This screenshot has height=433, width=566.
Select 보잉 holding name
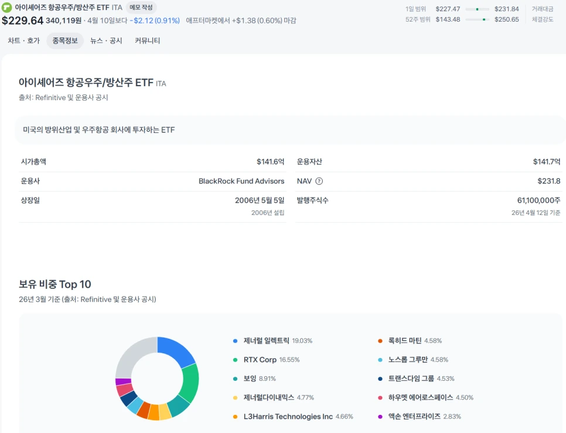pyautogui.click(x=250, y=379)
